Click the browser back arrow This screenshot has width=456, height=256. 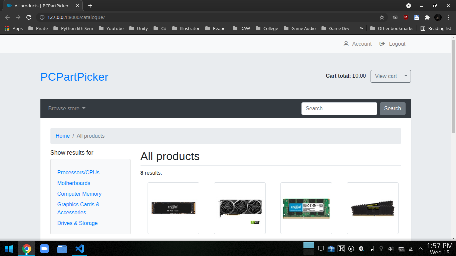pos(7,17)
